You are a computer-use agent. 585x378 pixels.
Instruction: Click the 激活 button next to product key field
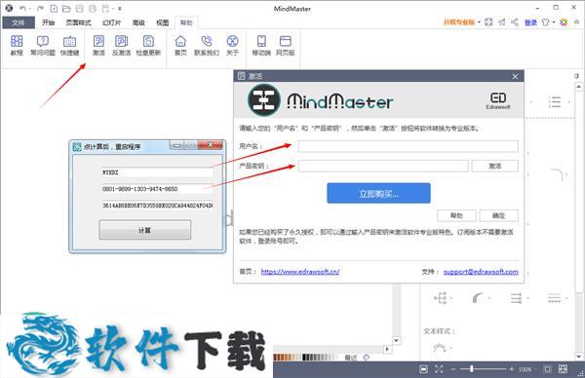pos(494,166)
